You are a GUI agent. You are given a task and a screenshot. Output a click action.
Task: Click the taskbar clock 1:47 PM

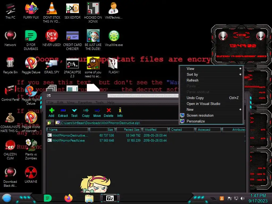click(258, 198)
